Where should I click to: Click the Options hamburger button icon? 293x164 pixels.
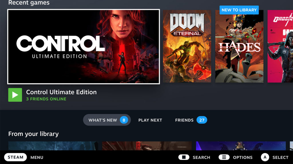click(x=224, y=157)
